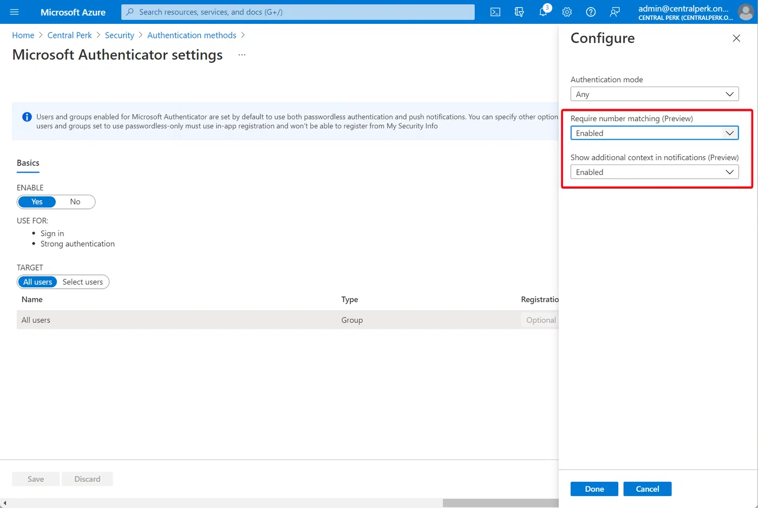Switch to the Basics tab
The image size is (758, 508).
pos(28,163)
